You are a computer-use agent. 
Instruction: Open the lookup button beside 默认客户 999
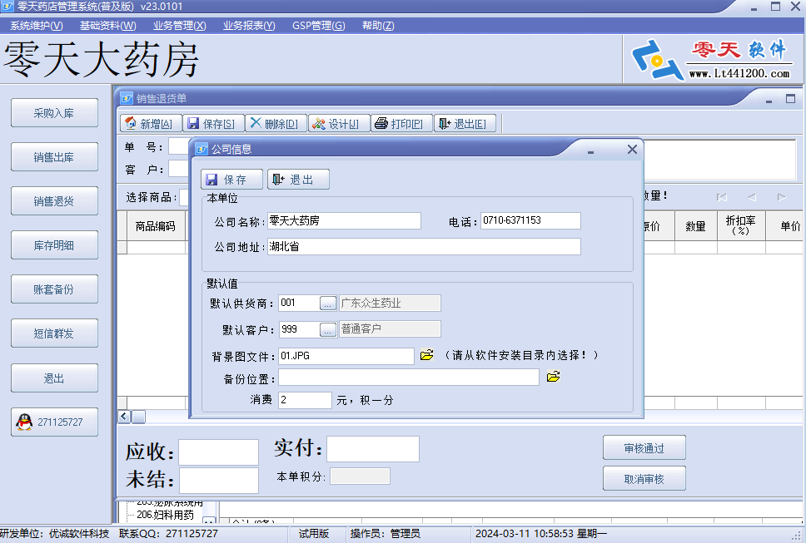pos(328,329)
